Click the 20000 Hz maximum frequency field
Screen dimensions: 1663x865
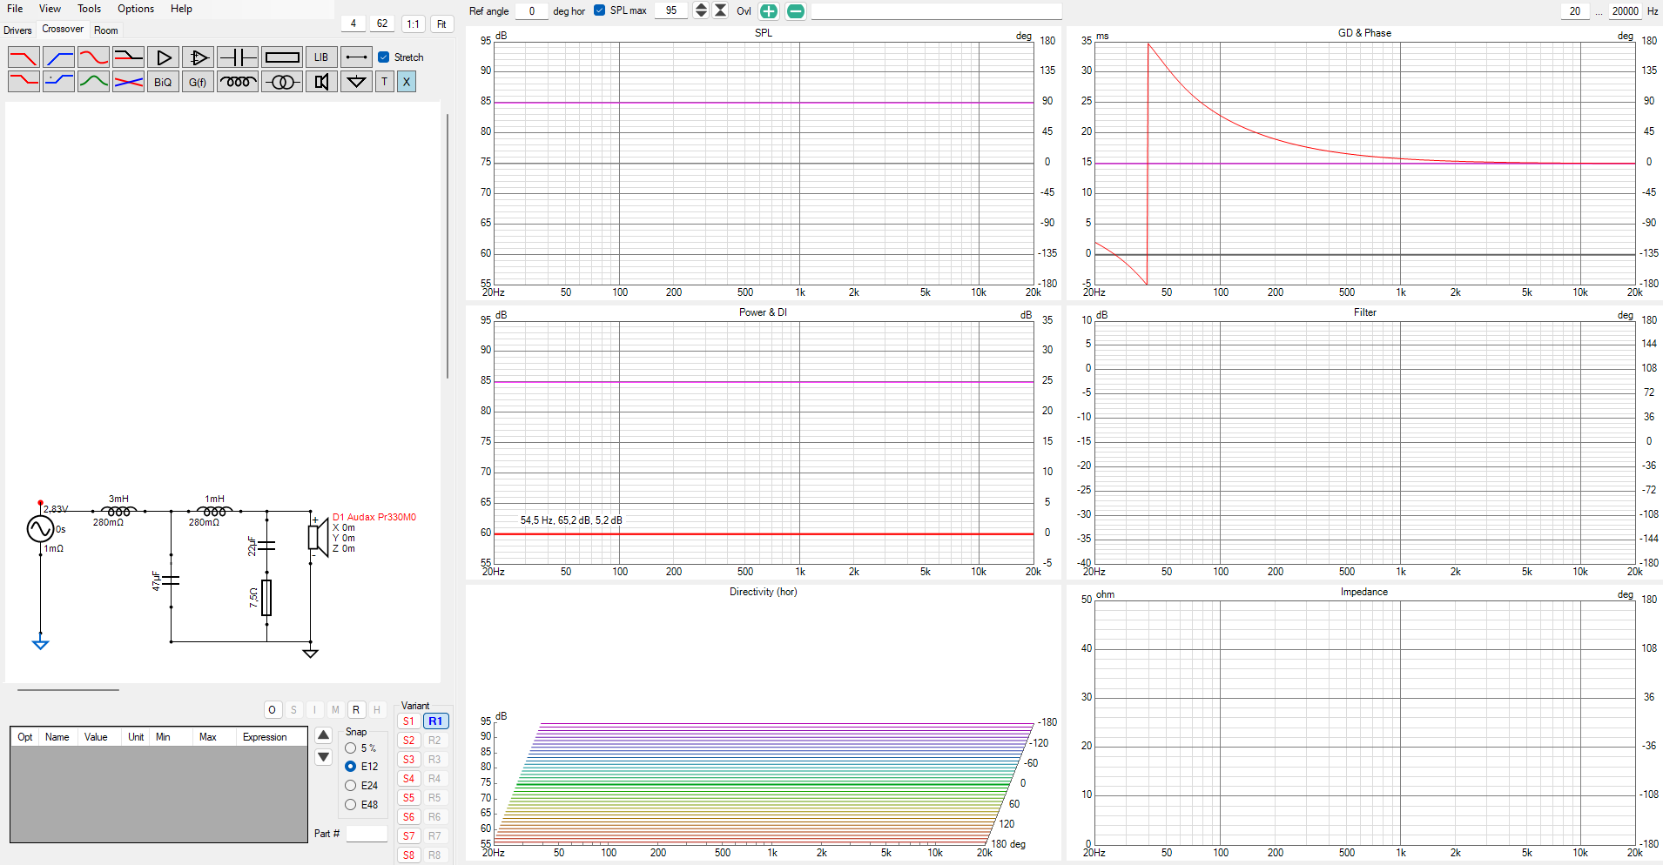point(1625,11)
